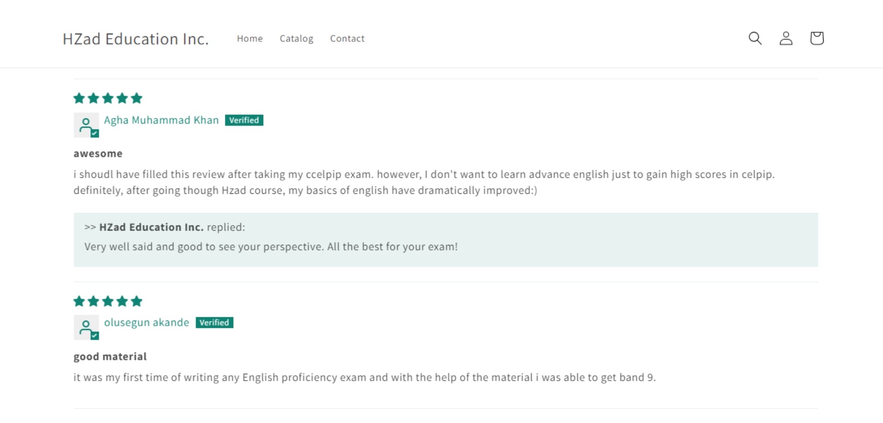Viewport: 883px width, 423px height.
Task: Click the HZad Education Inc. logo
Action: 136,39
